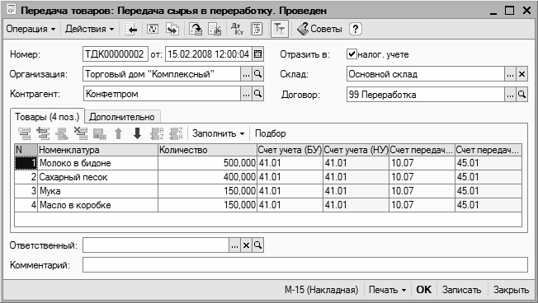Click the enter-on-basis toolbar icon
Image resolution: width=538 pixels, height=303 pixels.
[172, 30]
